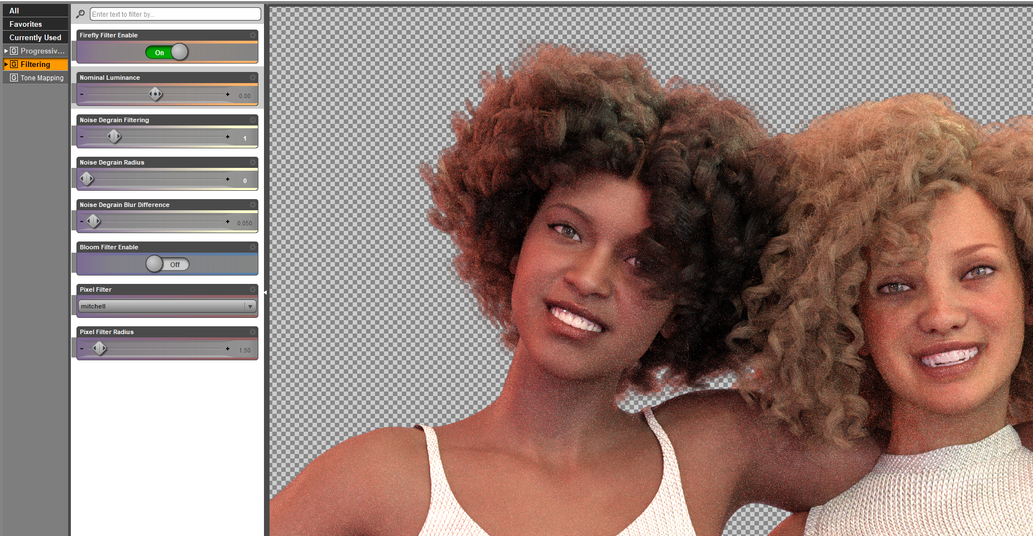
Task: Open Noise Degrain Blur Difference gear settings
Action: [253, 205]
